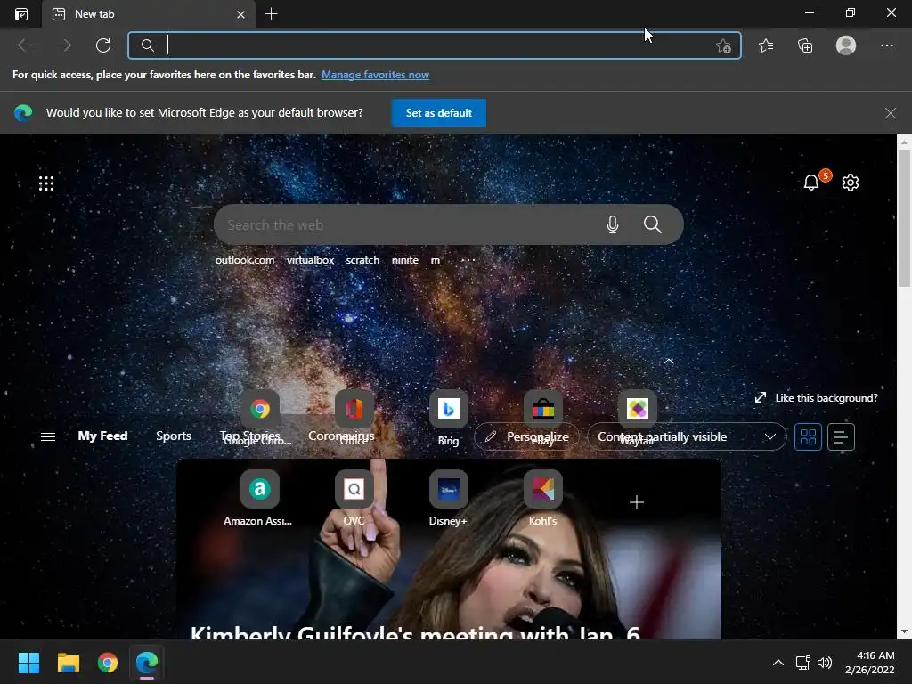Follow the Manage favorites now link
Image resolution: width=912 pixels, height=684 pixels.
click(375, 75)
